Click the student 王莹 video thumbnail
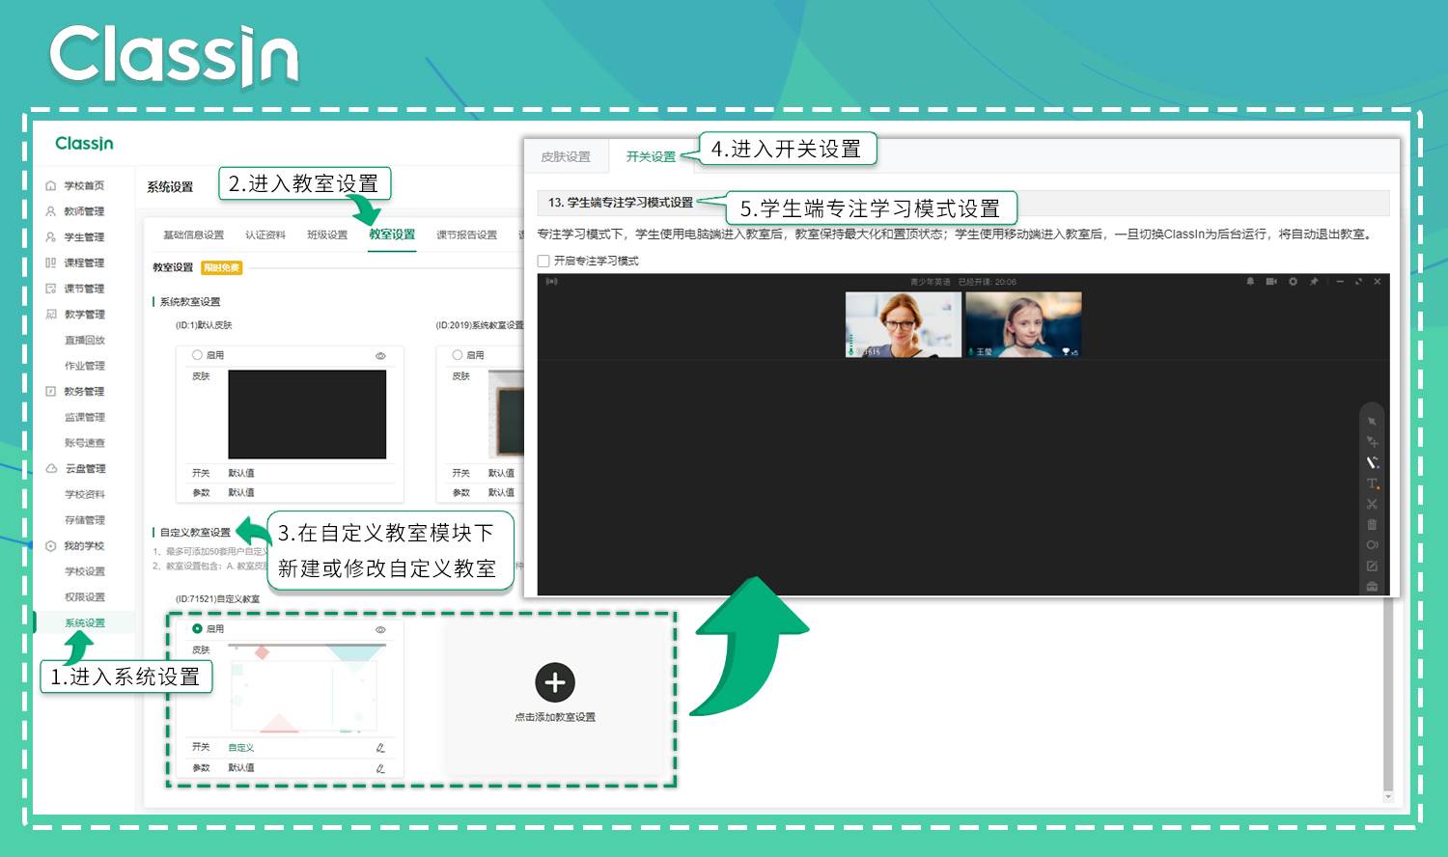The width and height of the screenshot is (1448, 857). [x=1023, y=324]
